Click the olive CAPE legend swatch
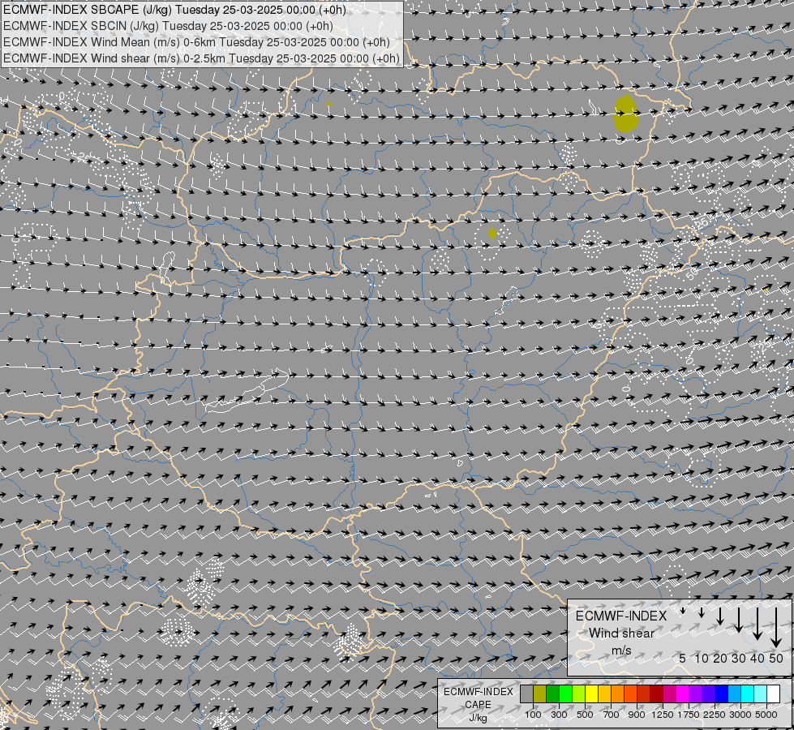Viewport: 794px width, 730px height. [x=540, y=693]
